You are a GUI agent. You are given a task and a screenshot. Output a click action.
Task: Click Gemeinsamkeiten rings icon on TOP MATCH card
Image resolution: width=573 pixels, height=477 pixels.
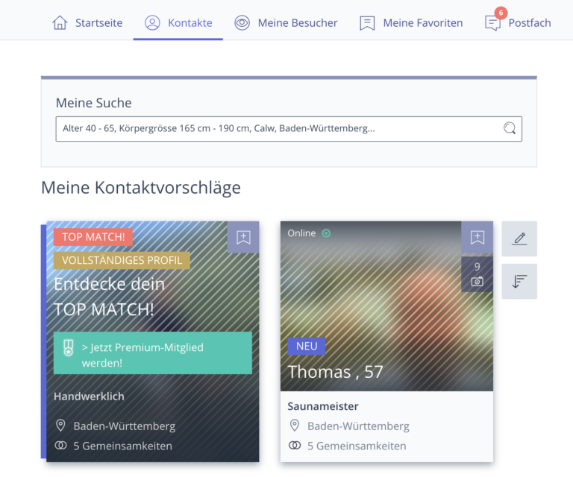click(x=60, y=446)
